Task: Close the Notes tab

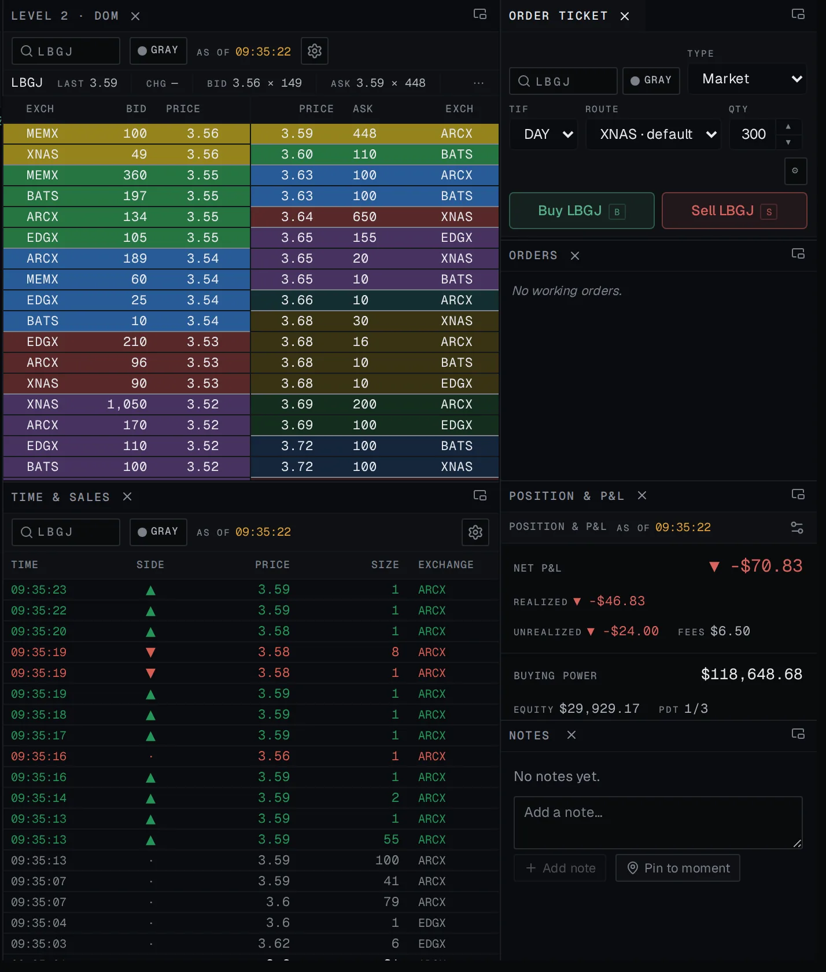Action: pos(571,735)
